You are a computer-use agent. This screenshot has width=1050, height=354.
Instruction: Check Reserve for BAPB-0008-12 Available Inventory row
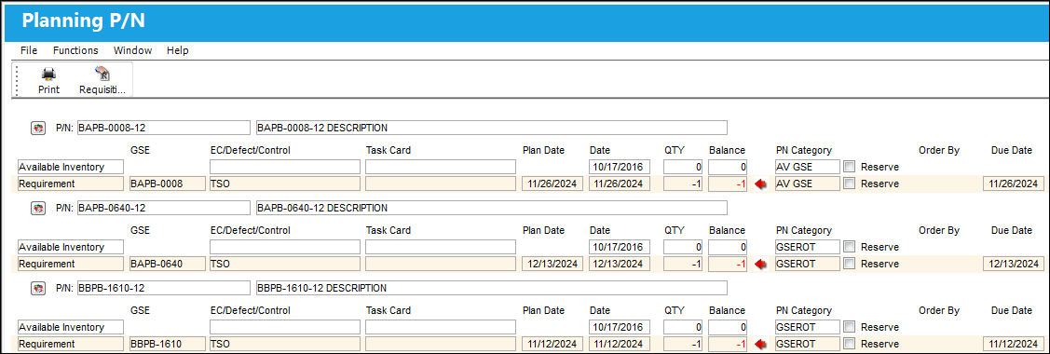850,167
